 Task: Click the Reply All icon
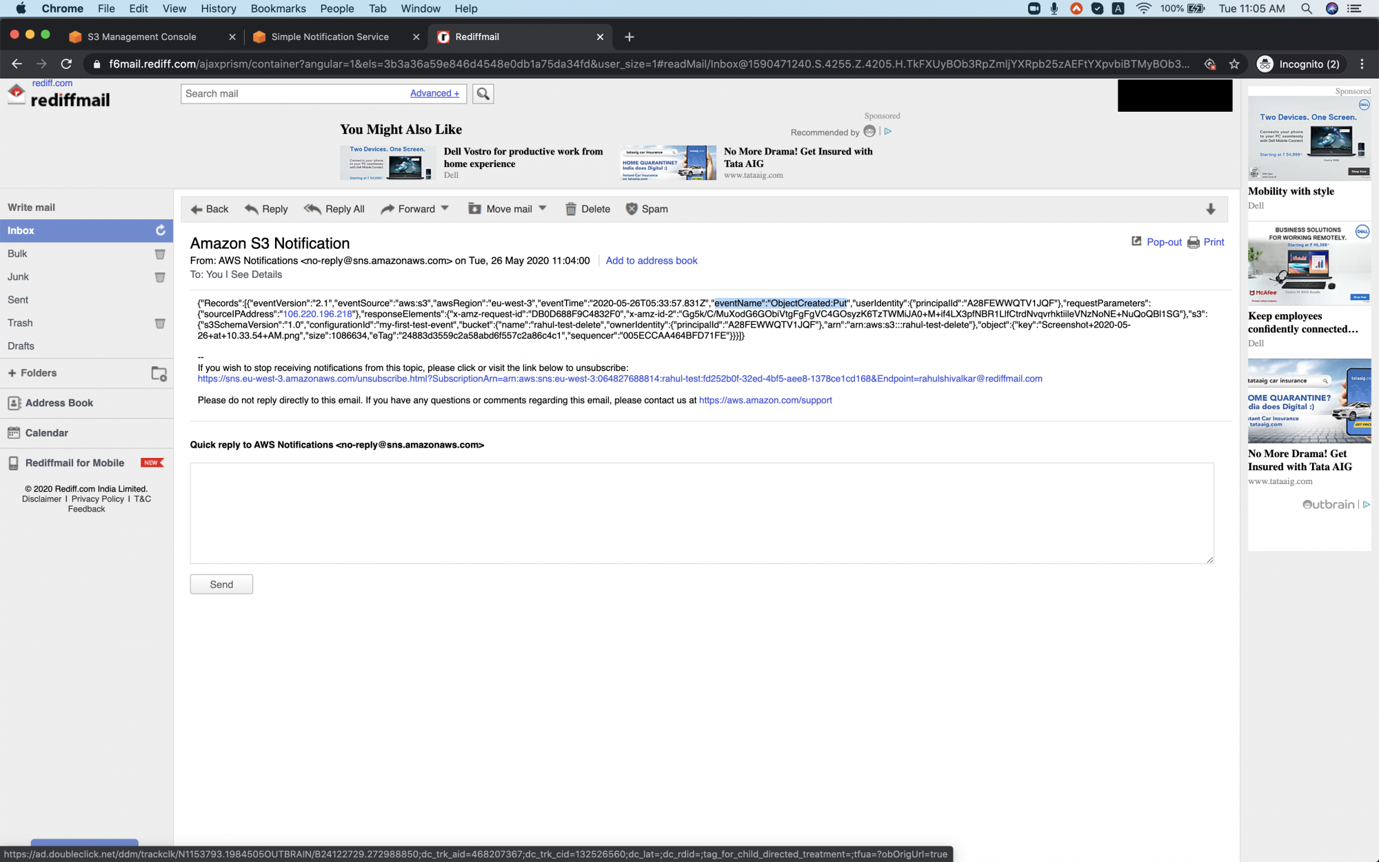[x=313, y=209]
